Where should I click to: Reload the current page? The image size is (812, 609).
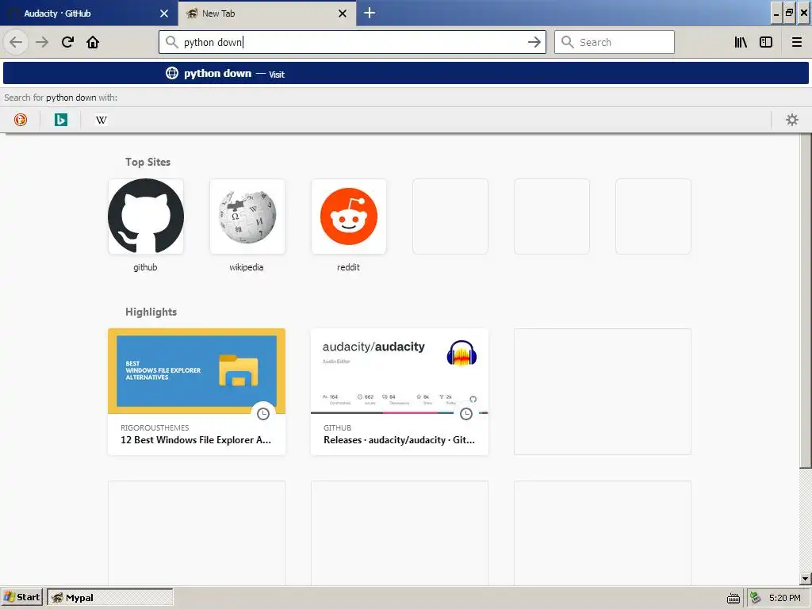67,42
